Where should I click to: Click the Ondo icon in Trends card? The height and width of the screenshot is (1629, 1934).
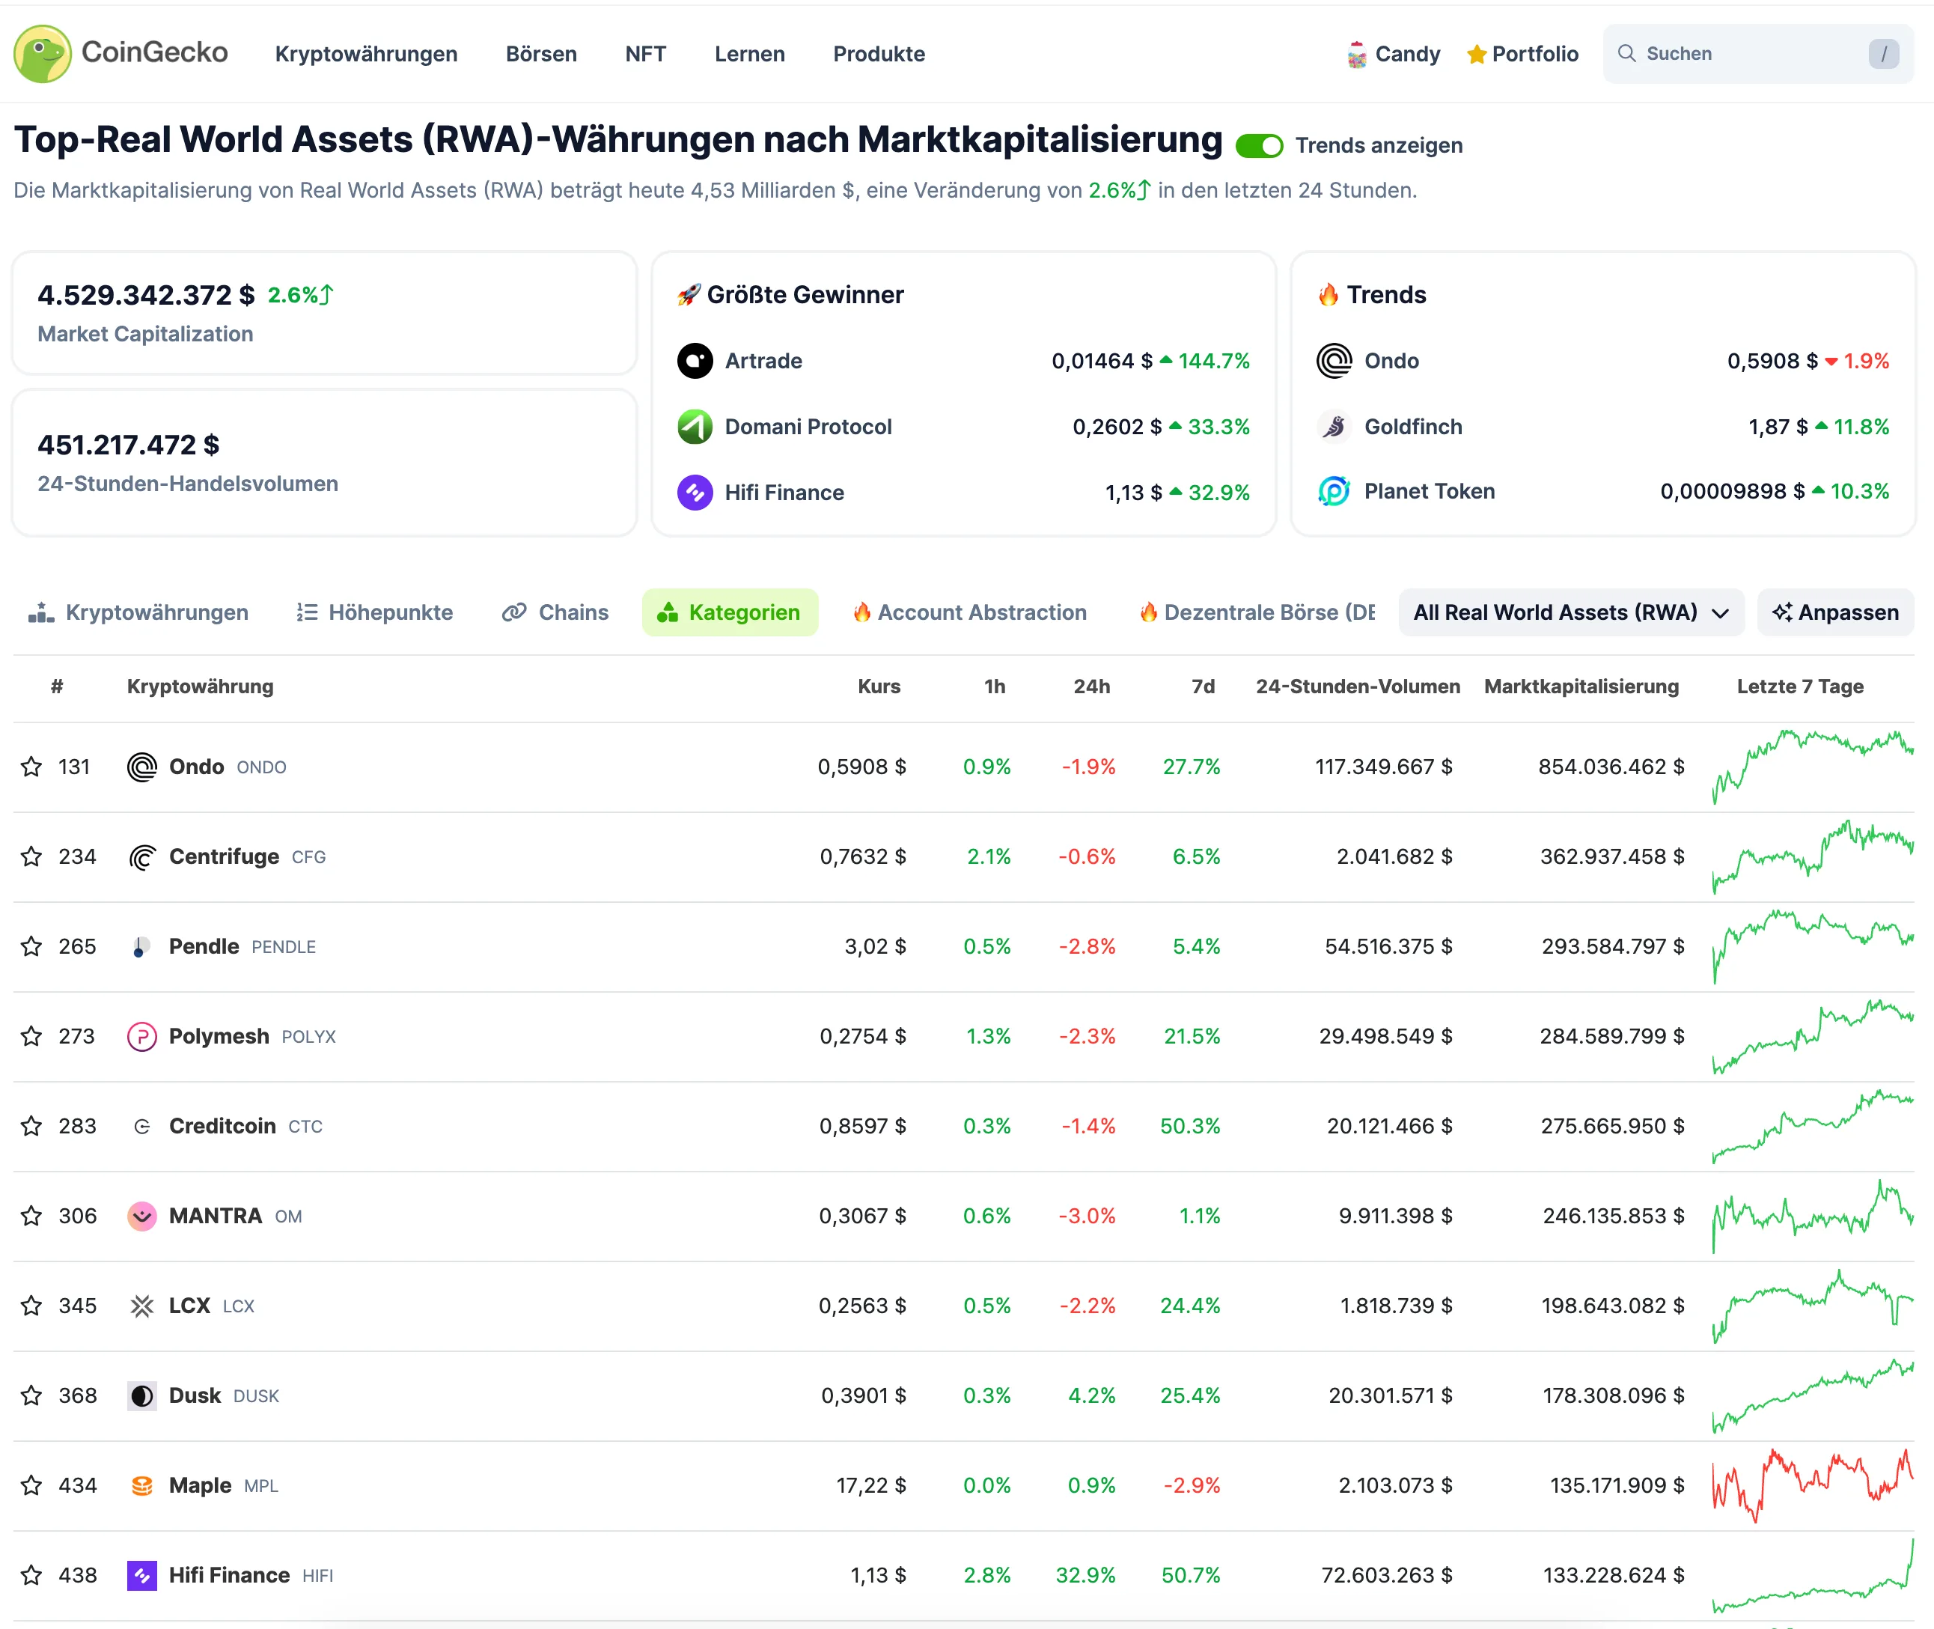(1334, 361)
